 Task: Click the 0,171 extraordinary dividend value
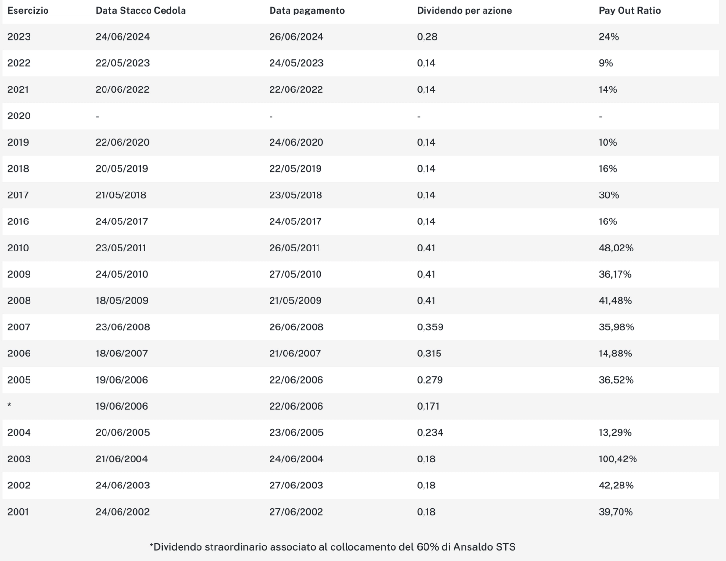point(428,406)
